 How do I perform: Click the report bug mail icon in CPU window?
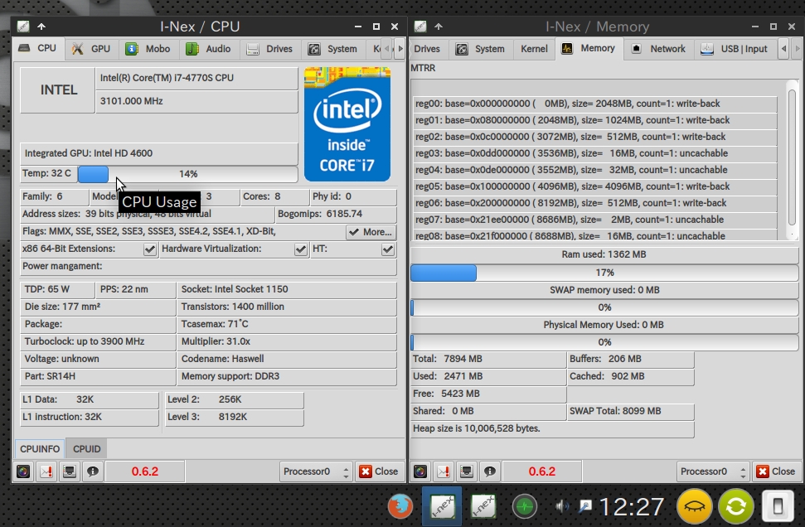point(46,471)
